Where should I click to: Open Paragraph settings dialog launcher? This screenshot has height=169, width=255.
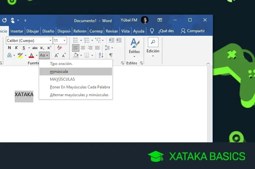pyautogui.click(x=122, y=63)
